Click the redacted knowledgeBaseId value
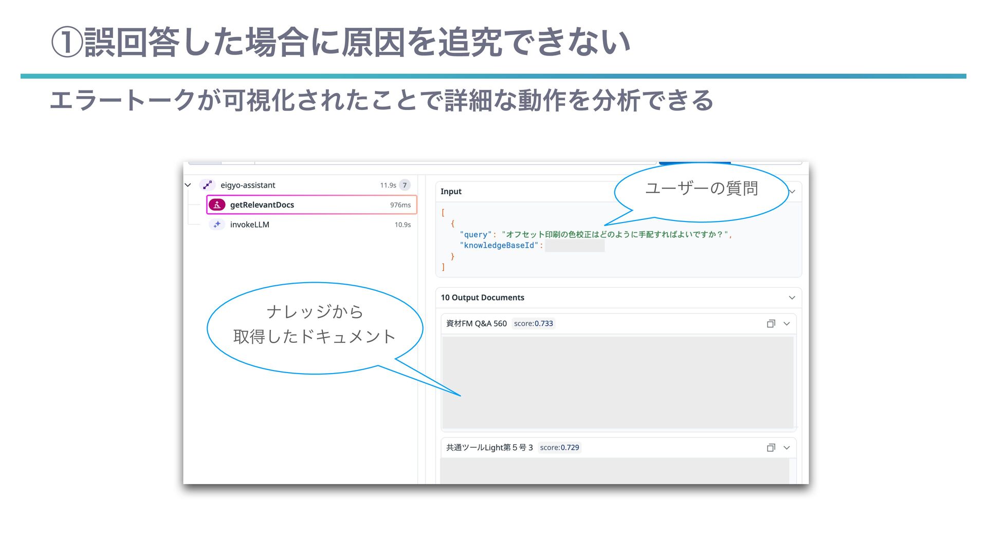The width and height of the screenshot is (987, 555). (575, 246)
